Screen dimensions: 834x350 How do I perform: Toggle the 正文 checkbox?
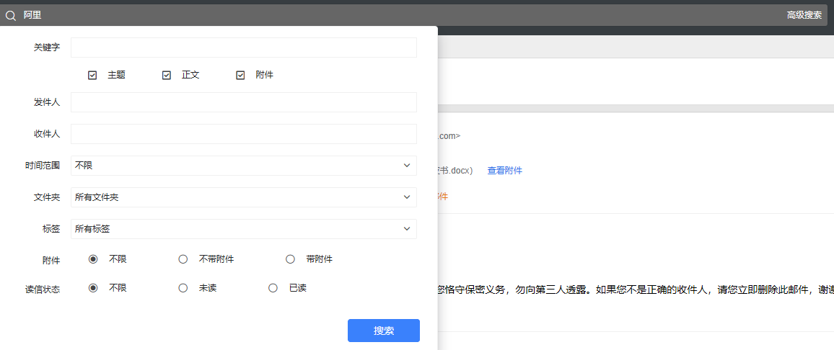tap(167, 75)
